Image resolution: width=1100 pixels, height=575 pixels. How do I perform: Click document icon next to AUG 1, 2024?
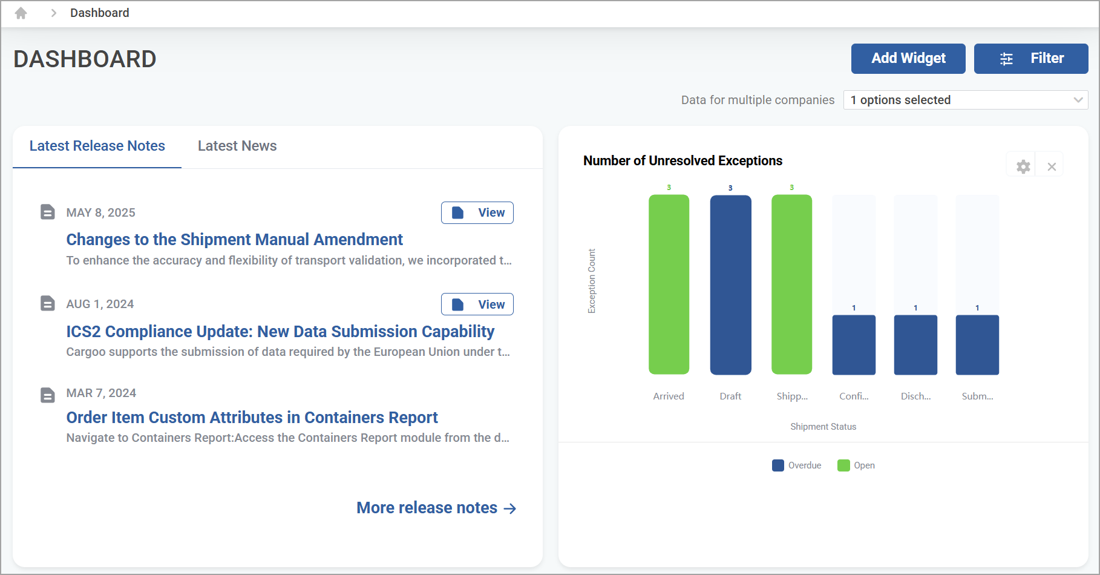[48, 303]
